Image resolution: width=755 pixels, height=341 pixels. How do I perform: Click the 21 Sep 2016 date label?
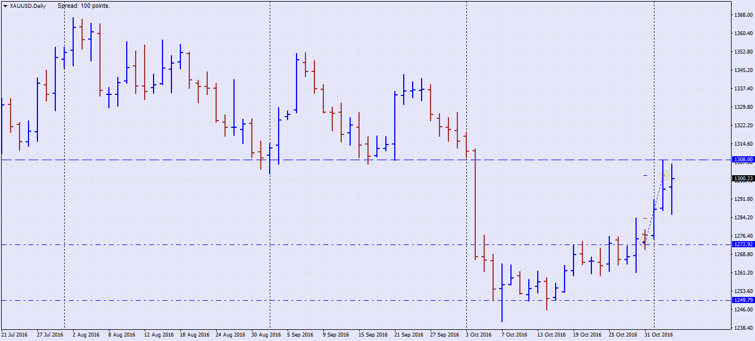pyautogui.click(x=408, y=335)
